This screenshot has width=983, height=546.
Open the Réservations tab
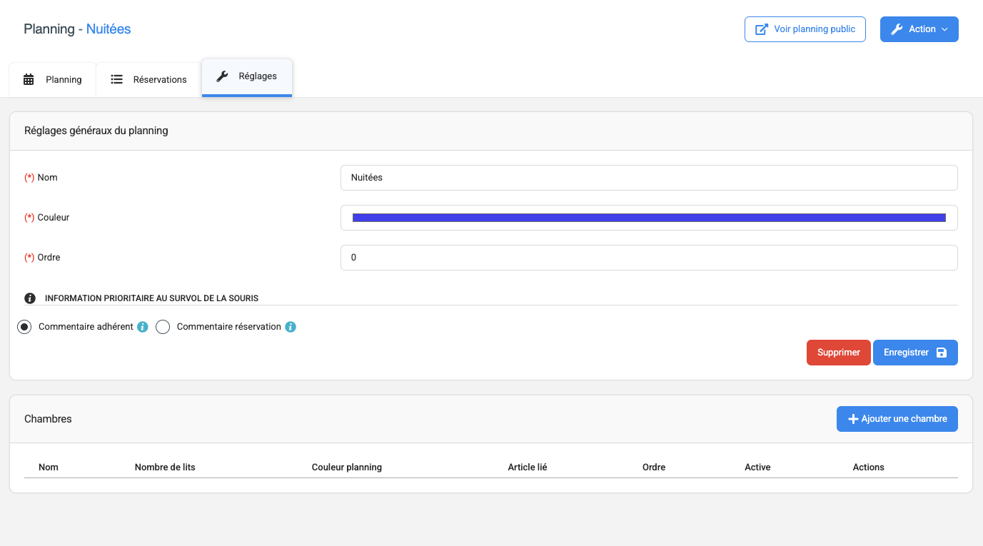148,79
